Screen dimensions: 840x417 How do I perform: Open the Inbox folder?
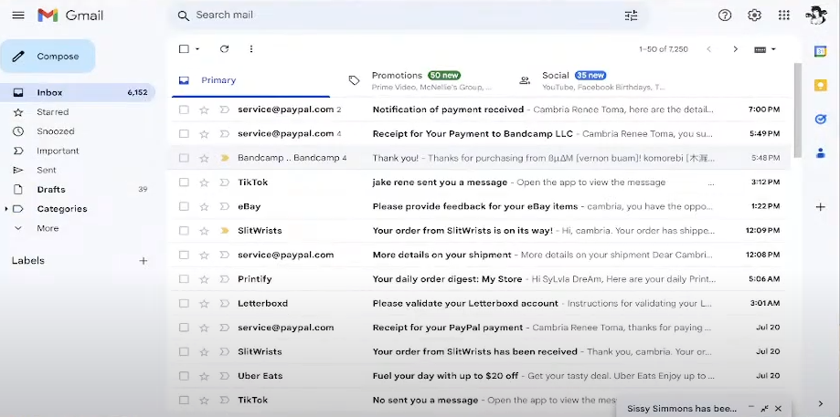tap(78, 92)
